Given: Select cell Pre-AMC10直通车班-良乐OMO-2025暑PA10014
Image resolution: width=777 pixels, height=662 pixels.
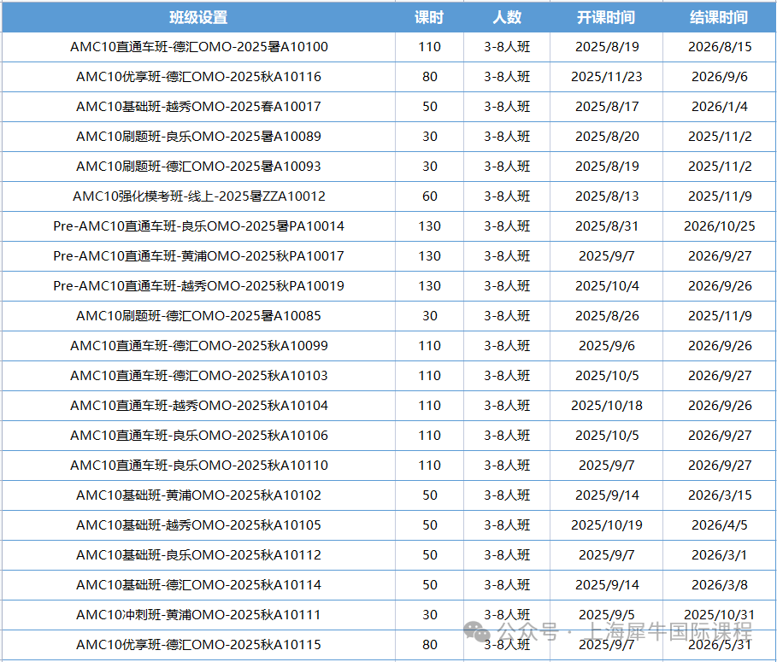Looking at the screenshot, I should [x=198, y=226].
